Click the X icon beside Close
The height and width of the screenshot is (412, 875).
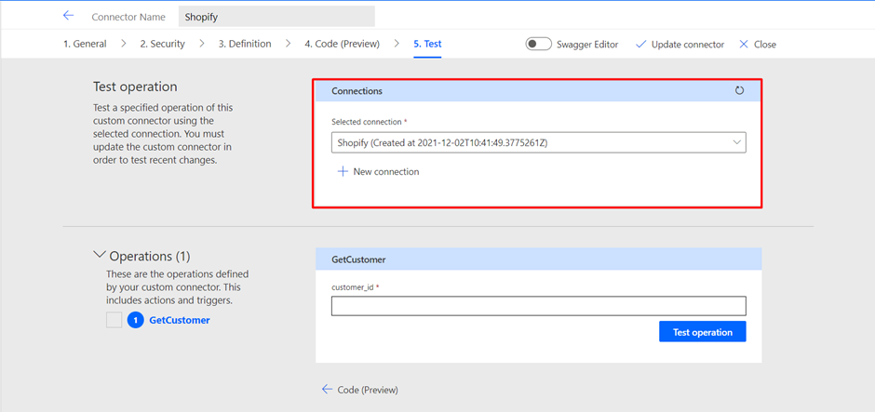point(744,44)
